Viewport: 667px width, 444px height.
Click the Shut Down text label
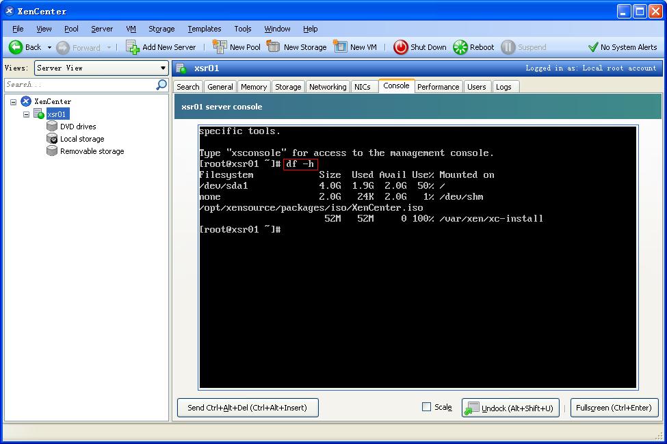coord(428,47)
